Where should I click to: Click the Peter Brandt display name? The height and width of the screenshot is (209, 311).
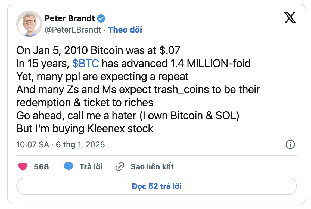(70, 18)
